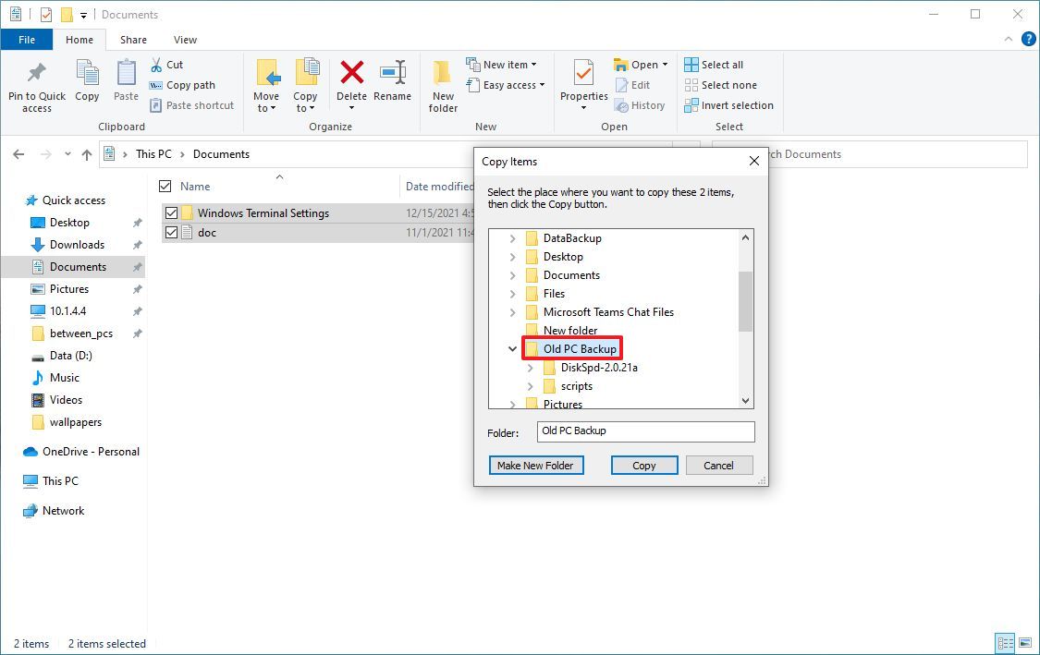This screenshot has height=655, width=1040.
Task: Switch to the View ribbon tab
Action: click(x=185, y=40)
